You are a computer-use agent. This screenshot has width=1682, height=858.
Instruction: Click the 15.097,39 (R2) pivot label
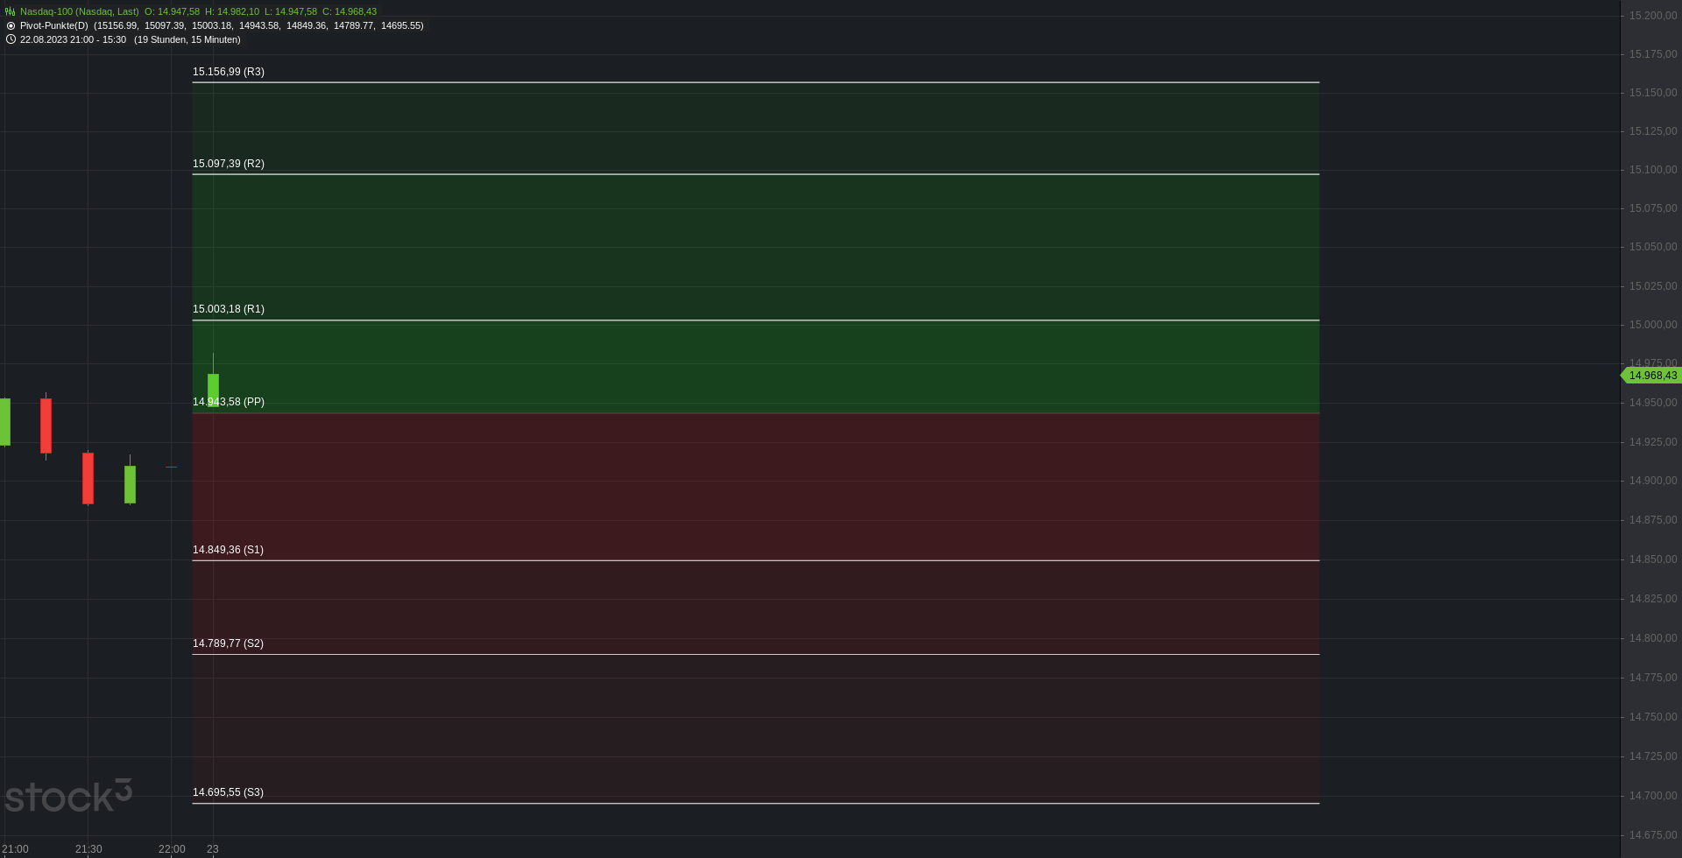click(229, 164)
